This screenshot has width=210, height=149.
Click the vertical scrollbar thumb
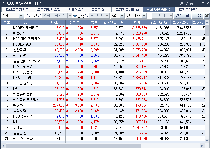[207, 30]
